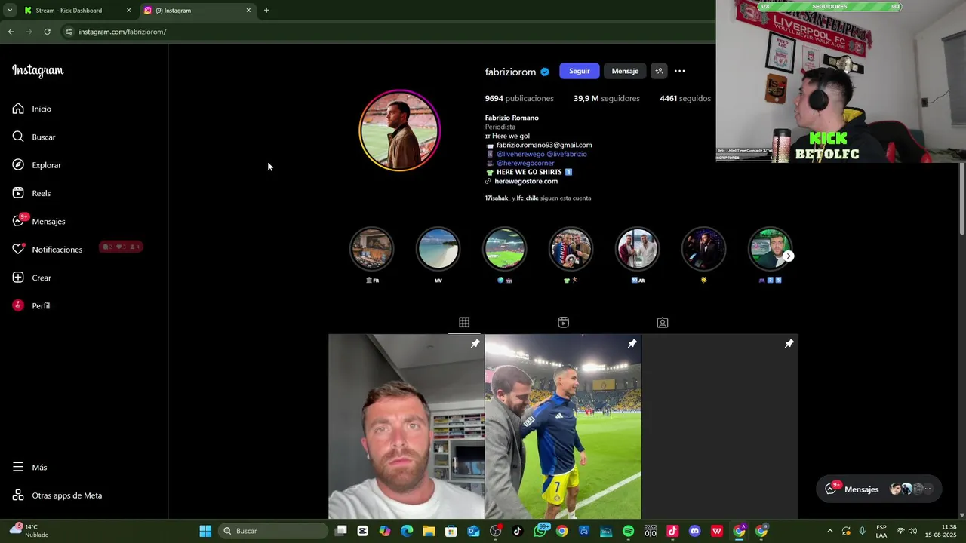966x543 pixels.
Task: Open the Mensajes messenger icon in the sidebar
Action: [18, 221]
